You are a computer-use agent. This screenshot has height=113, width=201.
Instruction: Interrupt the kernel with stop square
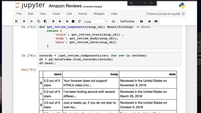(x=73, y=21)
